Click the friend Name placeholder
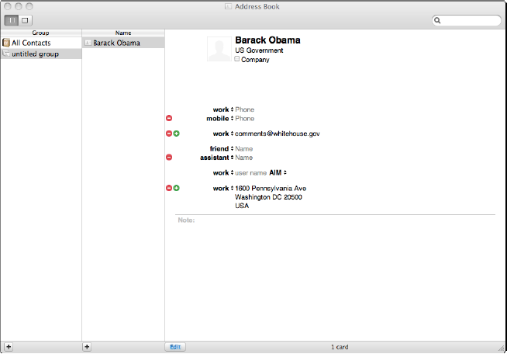This screenshot has width=507, height=354. pyautogui.click(x=243, y=148)
